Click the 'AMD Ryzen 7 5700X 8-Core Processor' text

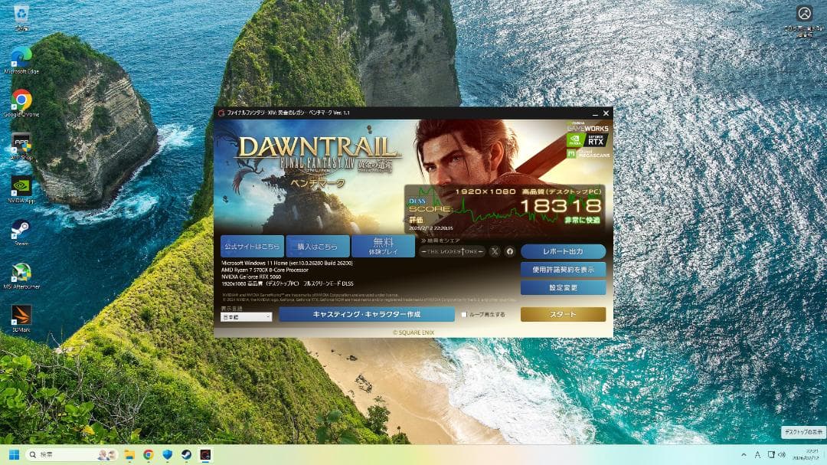click(x=265, y=270)
